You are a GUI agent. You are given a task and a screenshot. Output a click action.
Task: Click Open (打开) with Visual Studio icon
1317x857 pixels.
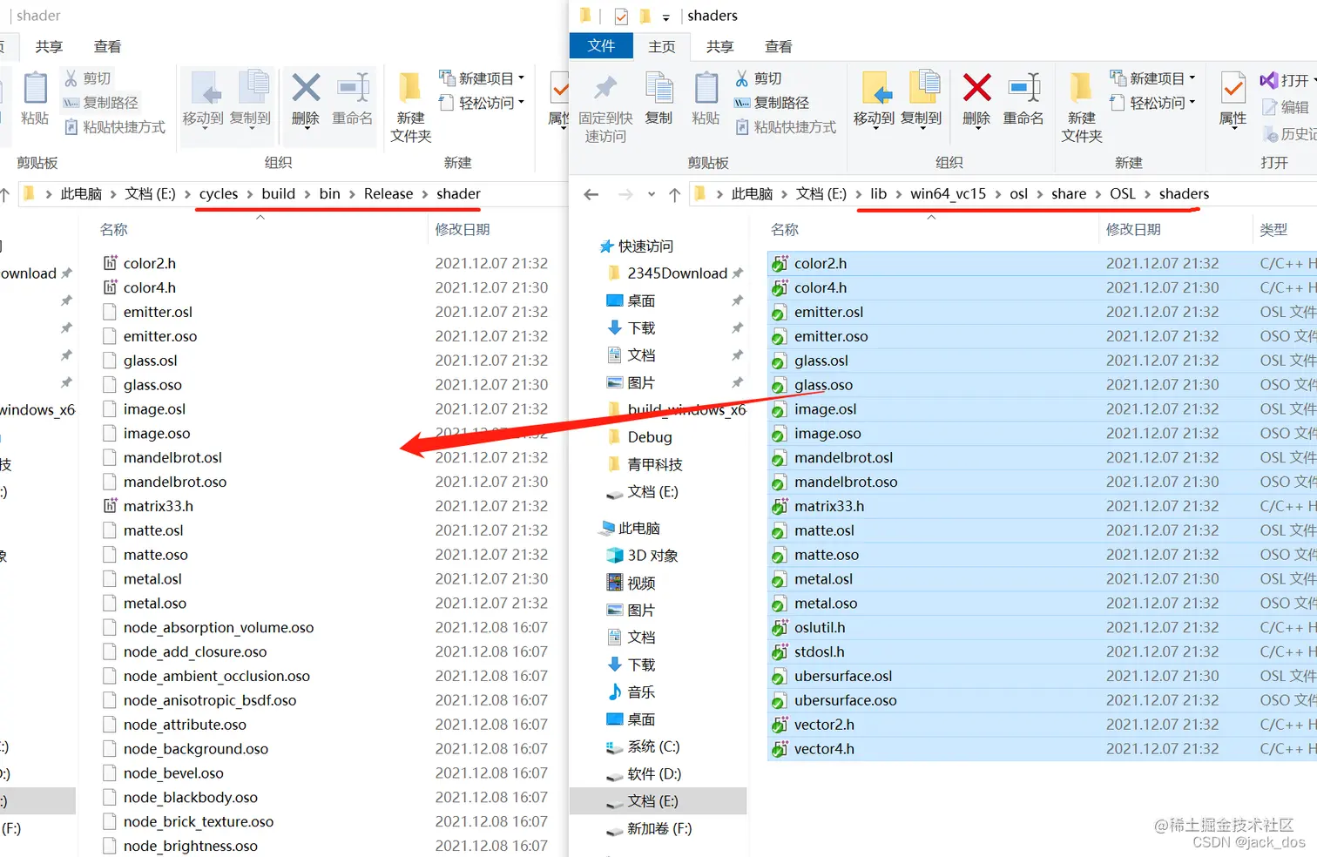1287,80
